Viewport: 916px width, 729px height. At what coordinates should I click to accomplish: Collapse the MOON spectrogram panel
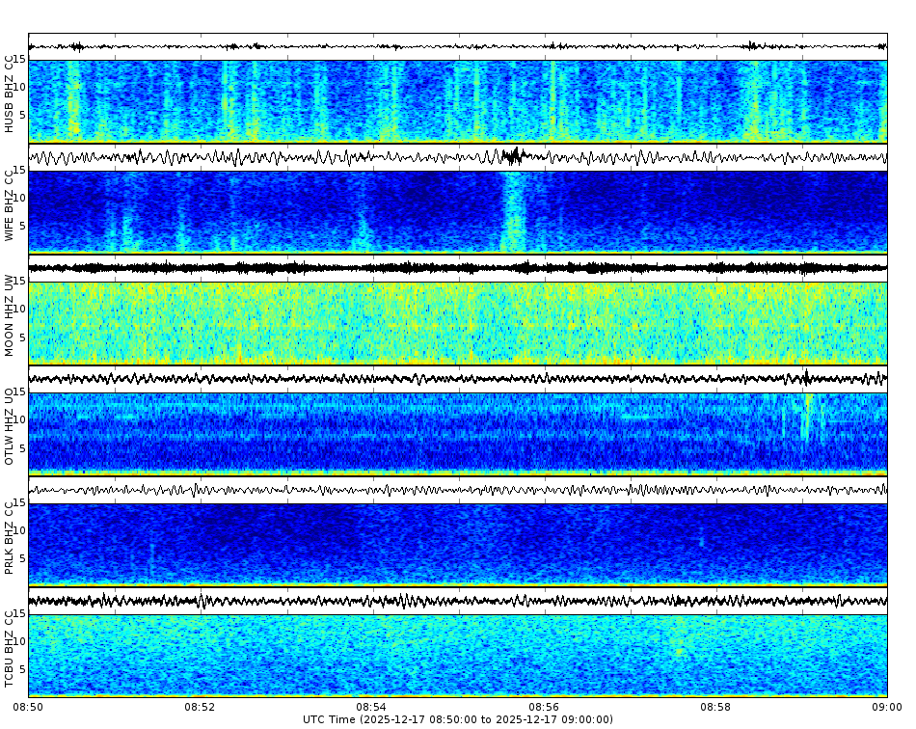pos(458,321)
